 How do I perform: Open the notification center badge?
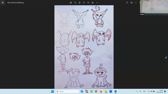coord(165,91)
